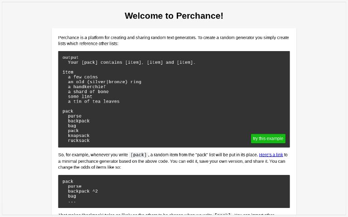
Task: Click the "a tin of tea leaves" line
Action: (93, 102)
